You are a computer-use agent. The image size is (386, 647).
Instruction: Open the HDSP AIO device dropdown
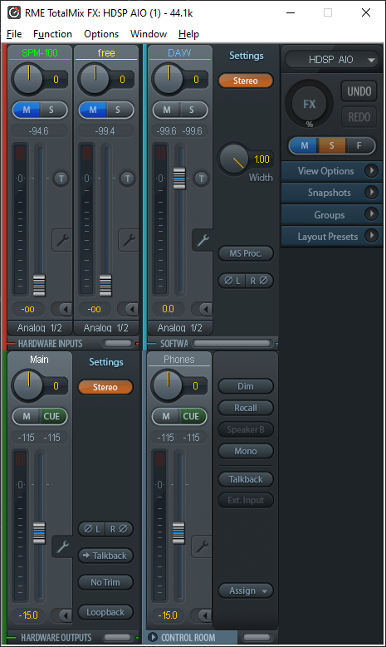[331, 60]
